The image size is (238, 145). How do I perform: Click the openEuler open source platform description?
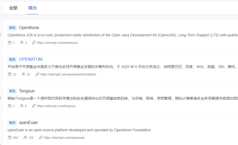[x=80, y=130]
